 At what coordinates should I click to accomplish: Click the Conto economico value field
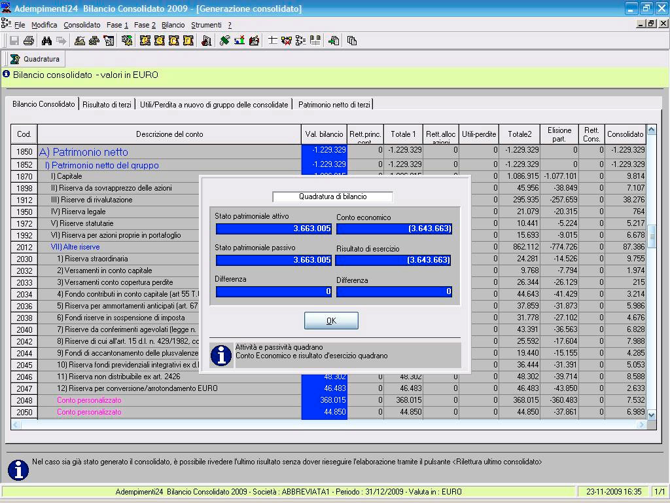click(x=394, y=229)
